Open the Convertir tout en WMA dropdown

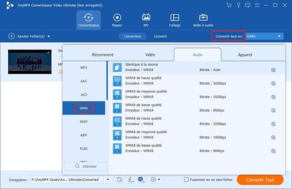click(264, 36)
